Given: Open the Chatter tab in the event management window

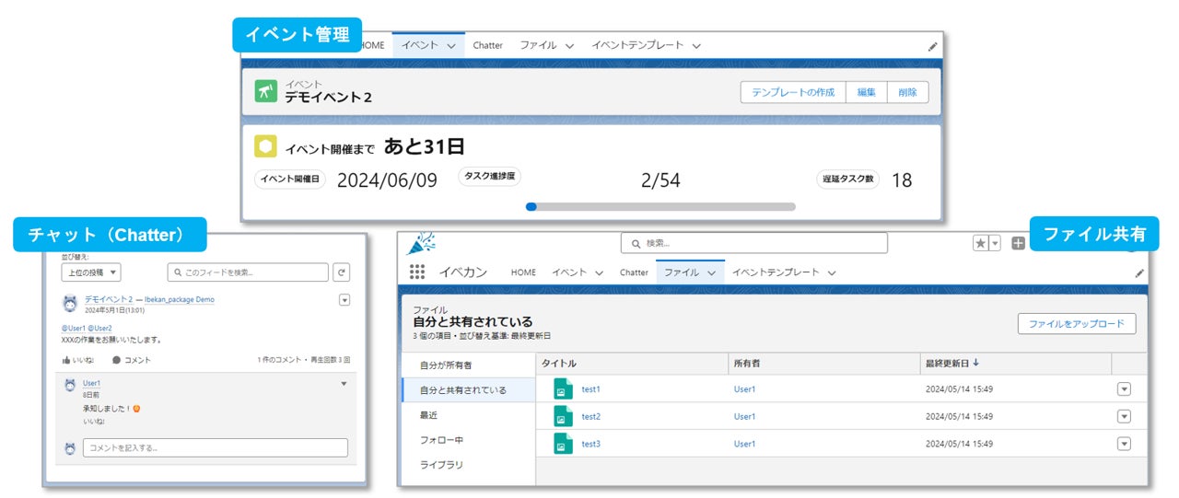Looking at the screenshot, I should coord(487,45).
